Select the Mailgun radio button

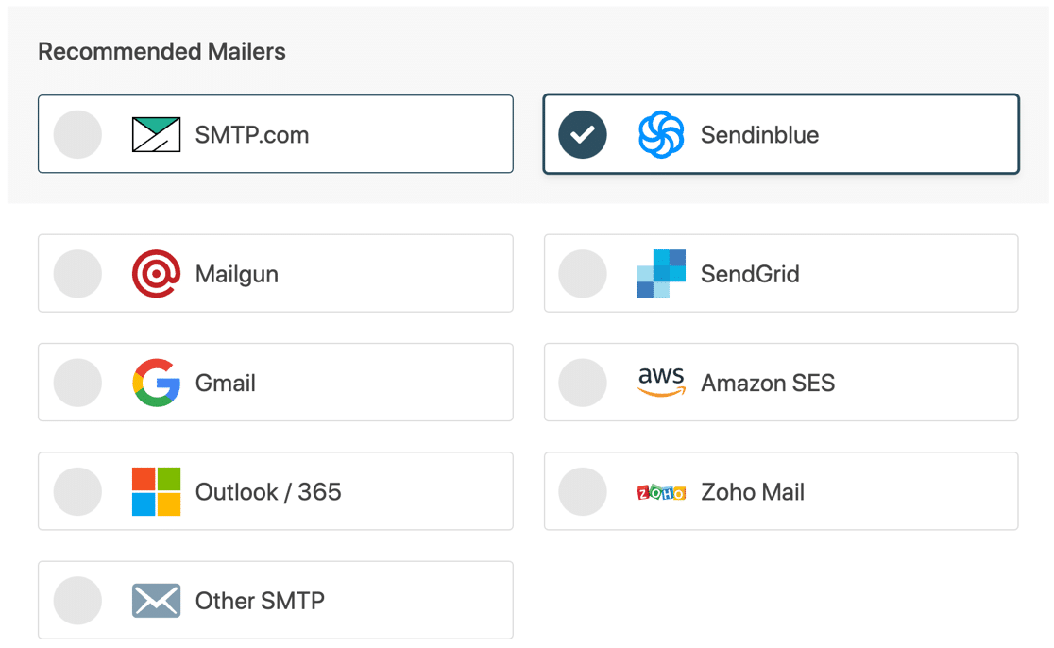point(77,273)
